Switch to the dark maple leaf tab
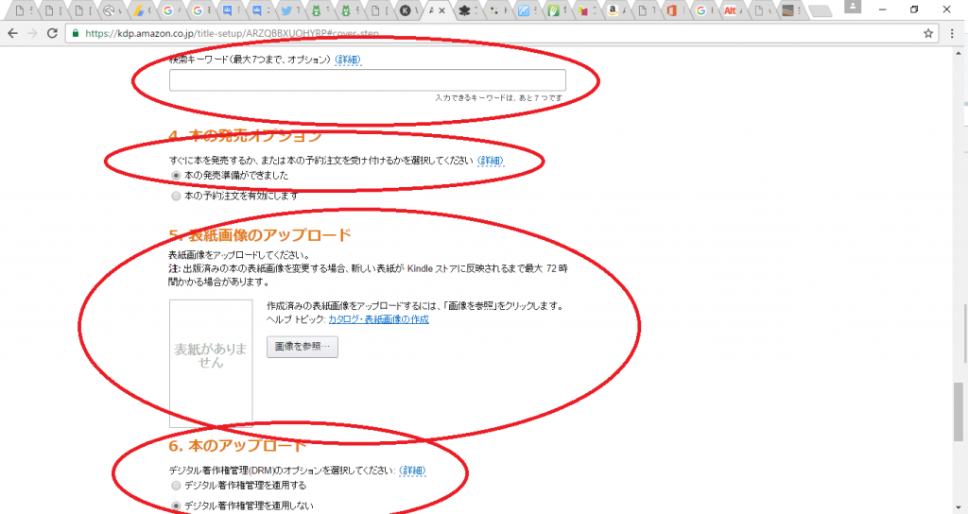This screenshot has height=514, width=968. [464, 10]
